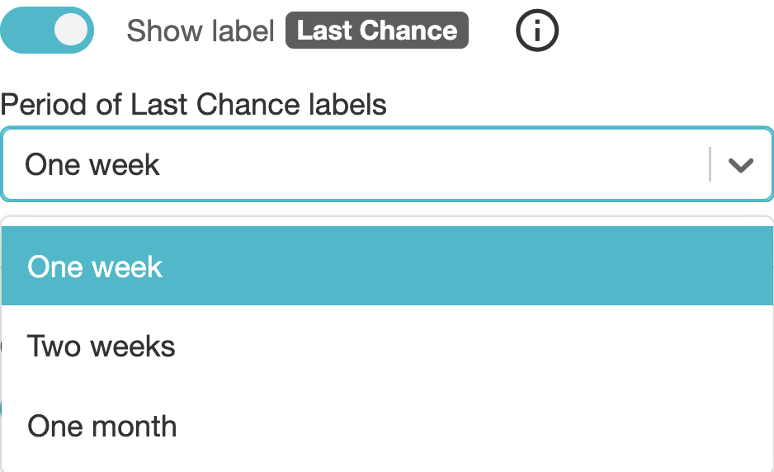Toggle the Show label switch off
The image size is (774, 472).
(x=47, y=31)
